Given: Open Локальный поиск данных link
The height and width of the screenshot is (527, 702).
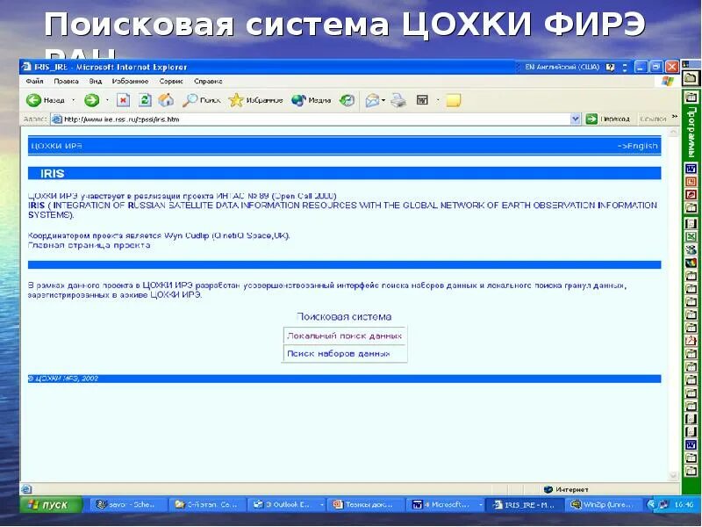Looking at the screenshot, I should click(x=344, y=336).
